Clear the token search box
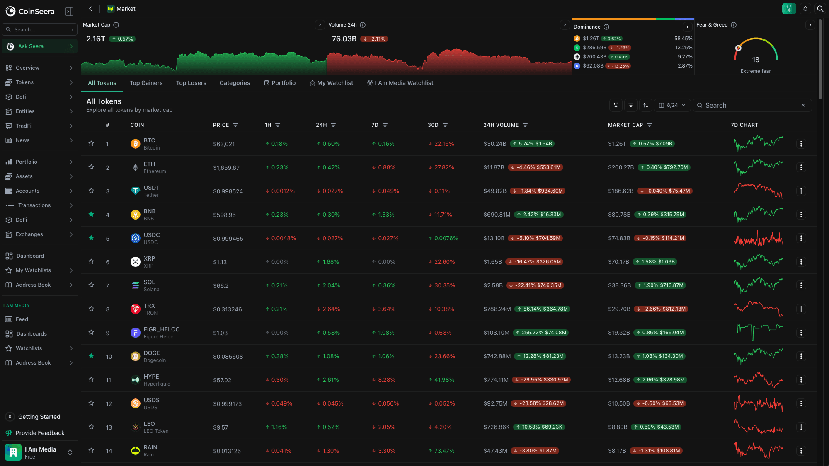 pyautogui.click(x=803, y=105)
